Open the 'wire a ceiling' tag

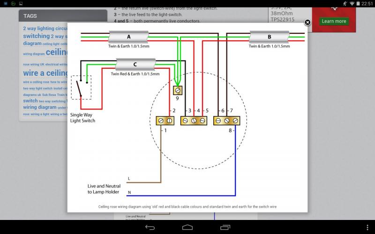45,73
